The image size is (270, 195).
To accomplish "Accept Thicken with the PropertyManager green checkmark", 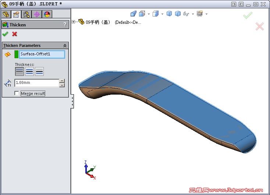I will (5, 34).
